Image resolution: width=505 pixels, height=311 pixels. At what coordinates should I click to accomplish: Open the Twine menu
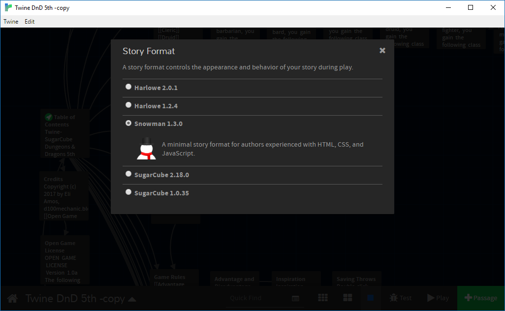[x=11, y=22]
